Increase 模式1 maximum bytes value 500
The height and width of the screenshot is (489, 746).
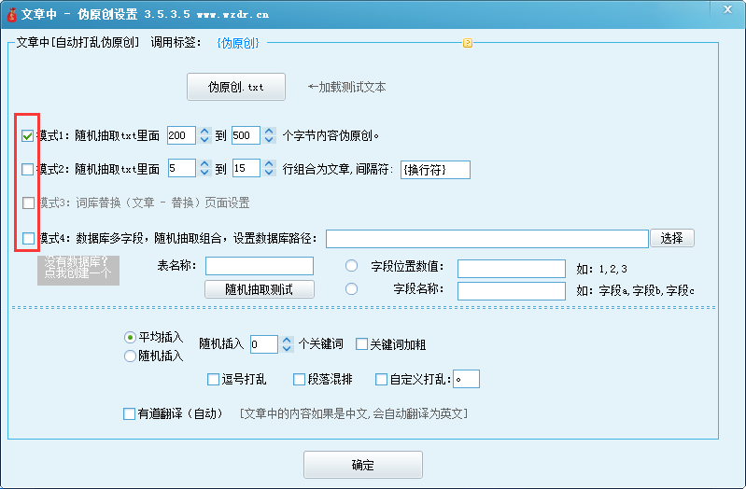(269, 132)
